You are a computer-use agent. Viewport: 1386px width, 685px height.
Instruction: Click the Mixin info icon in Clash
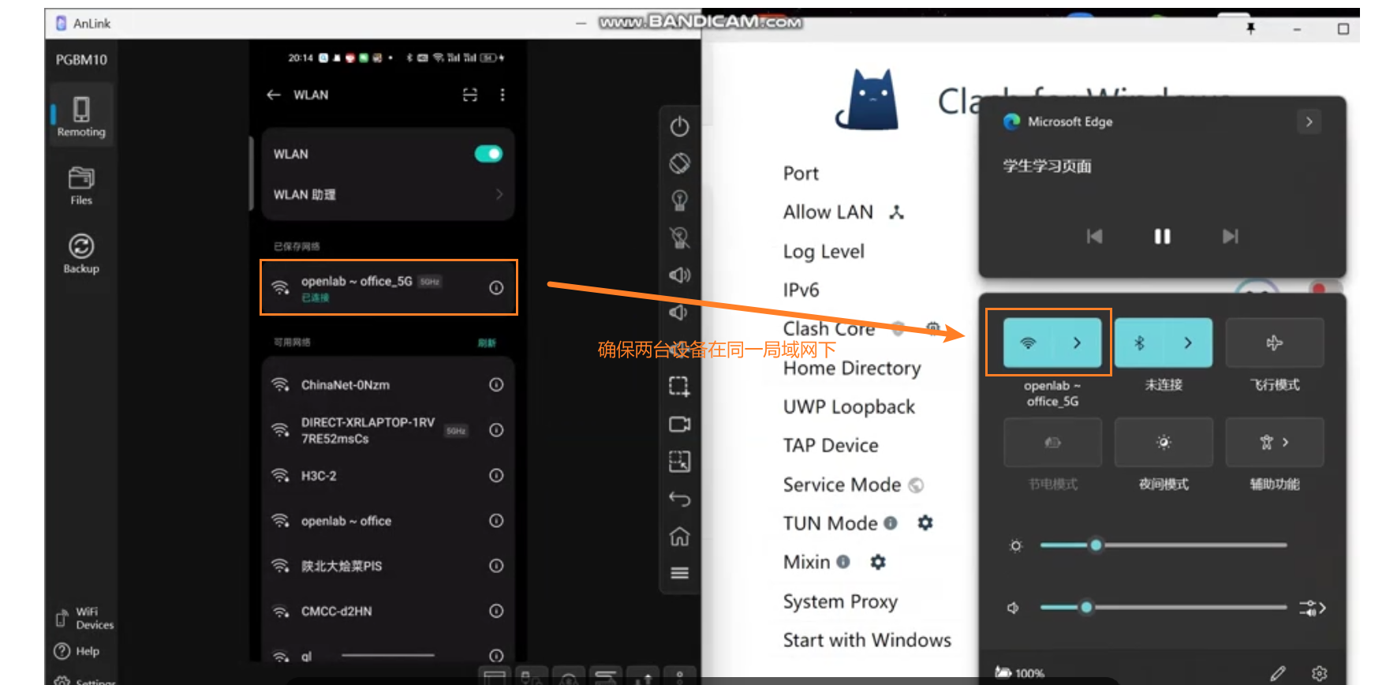click(843, 562)
